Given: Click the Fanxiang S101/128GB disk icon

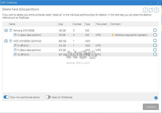Looking at the screenshot, I should click(11, 30).
